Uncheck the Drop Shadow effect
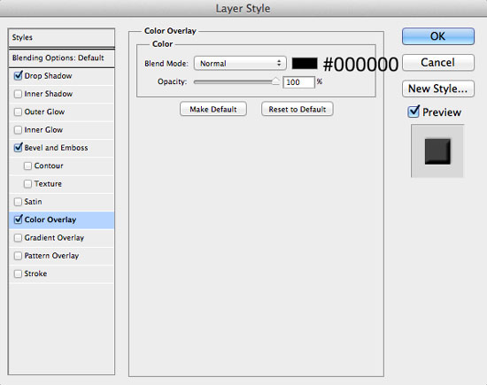Viewport: 487px width, 385px height. point(18,75)
